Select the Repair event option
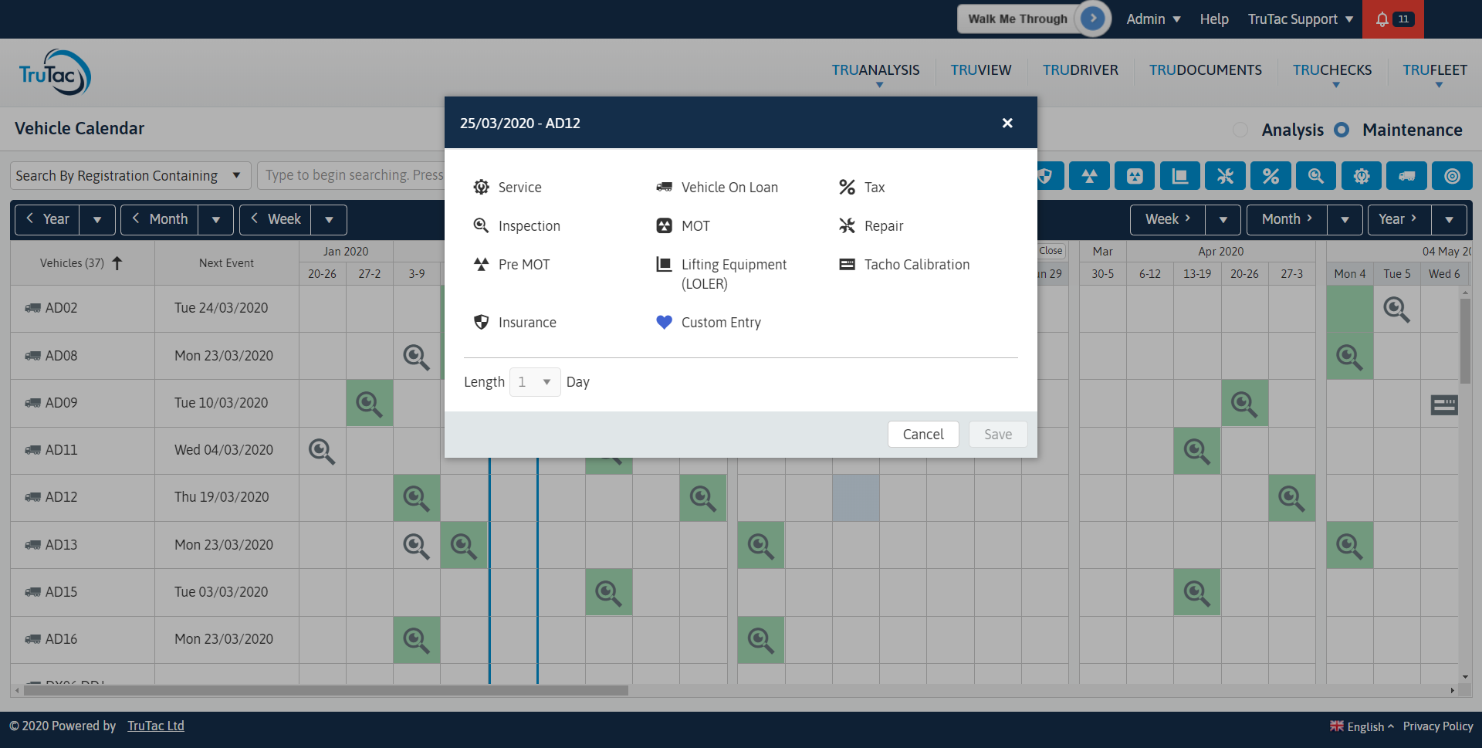Viewport: 1482px width, 748px height. (x=871, y=225)
